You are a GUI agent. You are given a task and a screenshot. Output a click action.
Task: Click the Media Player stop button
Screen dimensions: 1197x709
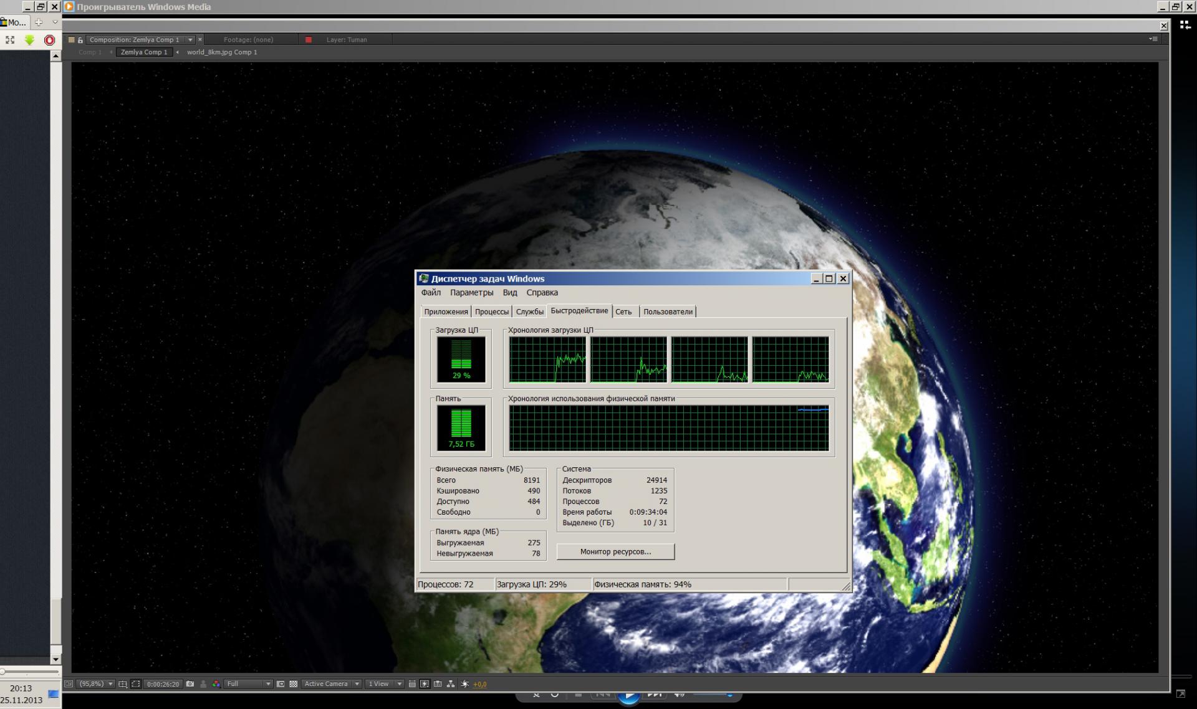[578, 694]
